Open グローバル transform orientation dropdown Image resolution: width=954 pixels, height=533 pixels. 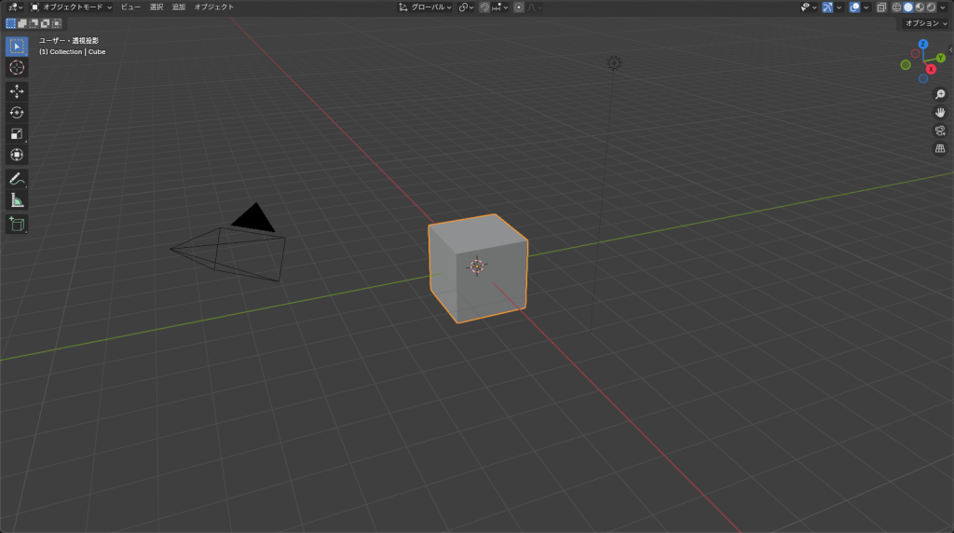[x=425, y=7]
